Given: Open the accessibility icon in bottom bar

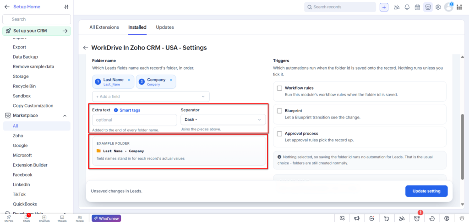Looking at the screenshot, I should click(x=447, y=218).
